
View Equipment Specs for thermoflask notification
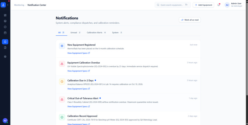pos(78,53)
